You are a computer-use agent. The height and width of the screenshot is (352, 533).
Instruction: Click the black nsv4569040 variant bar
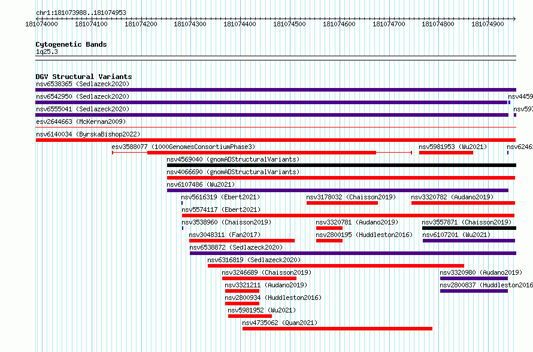coord(341,165)
